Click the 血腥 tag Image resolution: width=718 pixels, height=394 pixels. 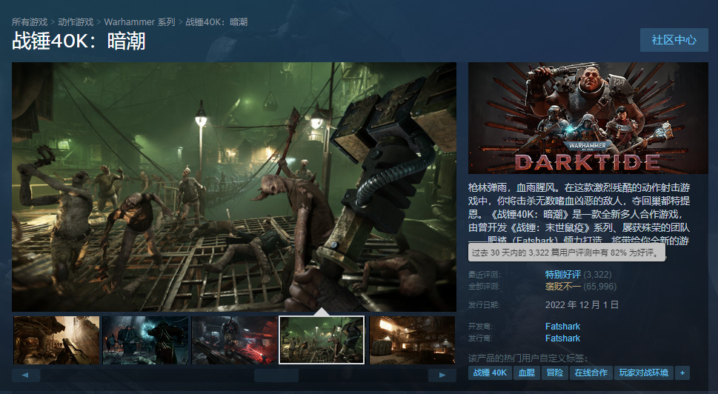pos(527,373)
